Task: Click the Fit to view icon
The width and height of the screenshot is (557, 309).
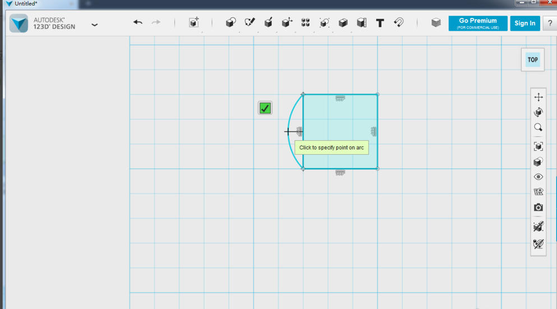Action: click(x=538, y=146)
